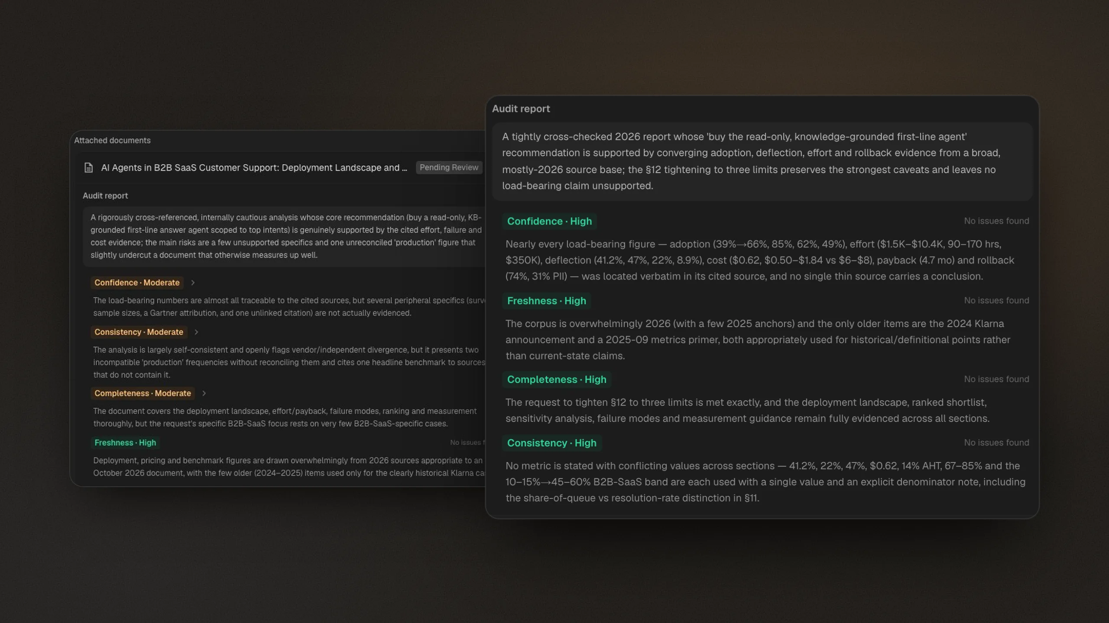This screenshot has height=623, width=1109.
Task: Click the 'Audit report' heading in the left panel
Action: tap(105, 196)
